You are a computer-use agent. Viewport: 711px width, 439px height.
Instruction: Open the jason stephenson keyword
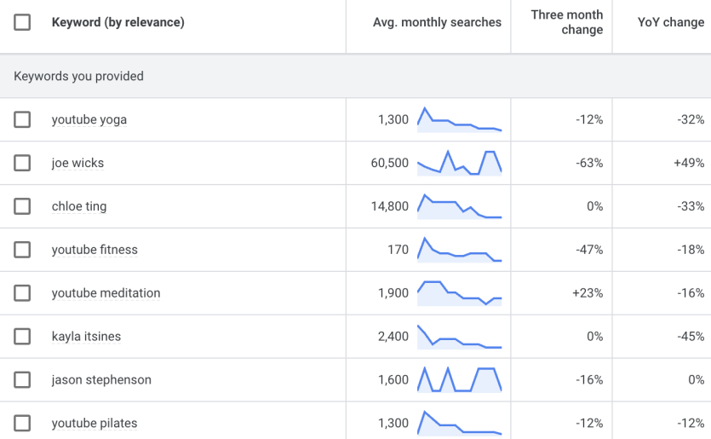101,380
